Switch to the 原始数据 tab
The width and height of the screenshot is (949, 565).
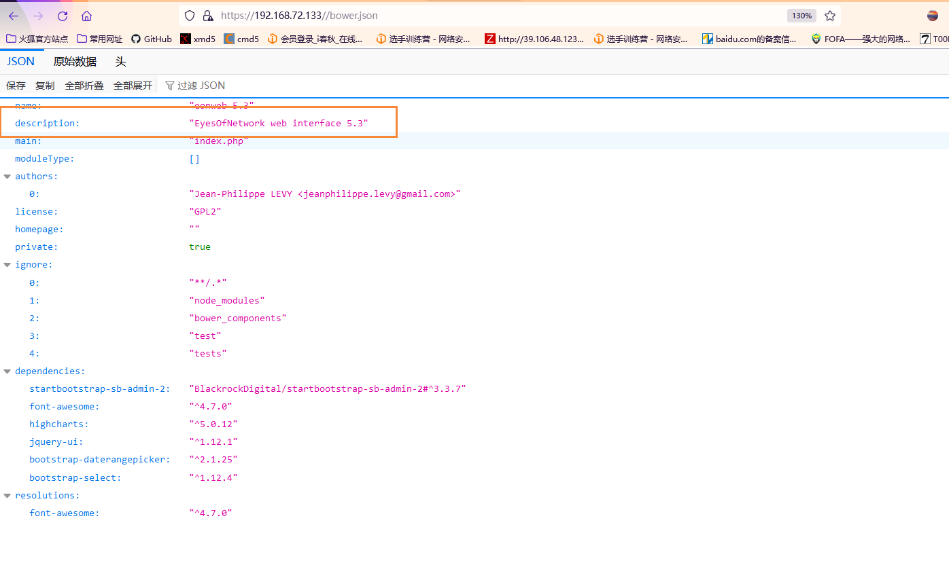click(75, 61)
